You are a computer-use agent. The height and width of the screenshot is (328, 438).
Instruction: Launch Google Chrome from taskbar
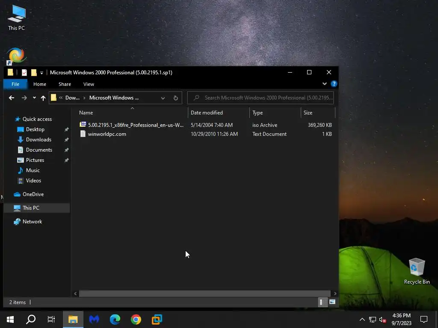[136, 319]
